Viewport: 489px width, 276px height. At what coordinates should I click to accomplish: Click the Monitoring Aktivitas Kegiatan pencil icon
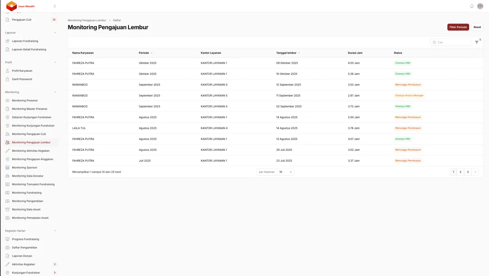[6, 150]
